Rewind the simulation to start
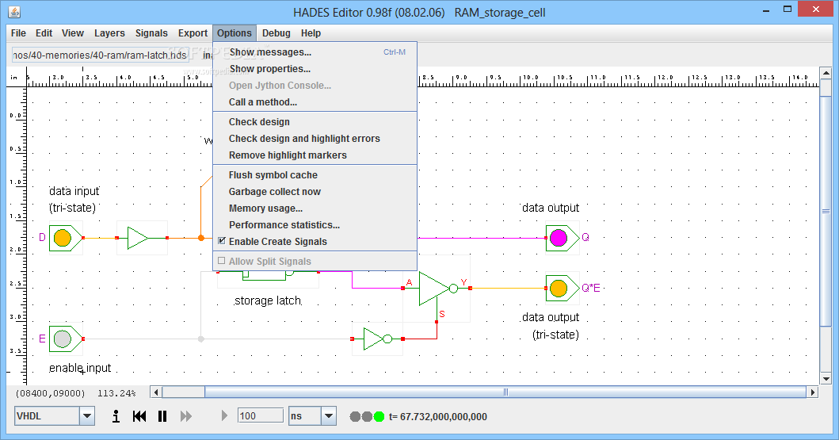 tap(139, 416)
